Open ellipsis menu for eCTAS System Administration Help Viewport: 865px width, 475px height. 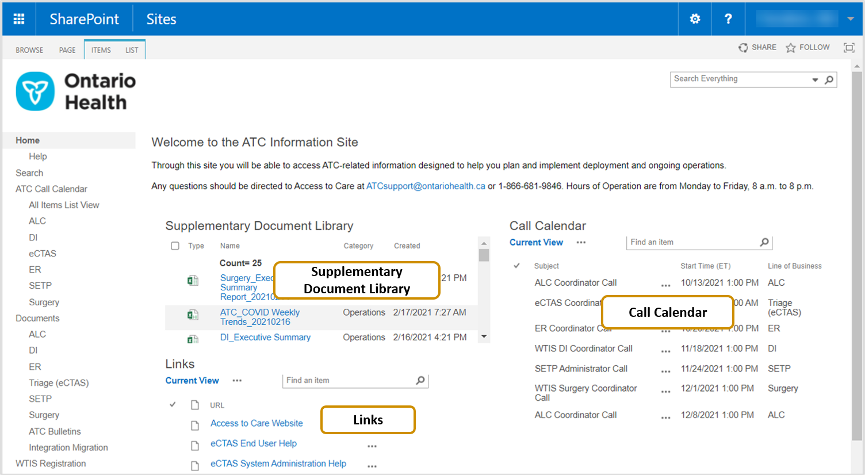pyautogui.click(x=372, y=466)
